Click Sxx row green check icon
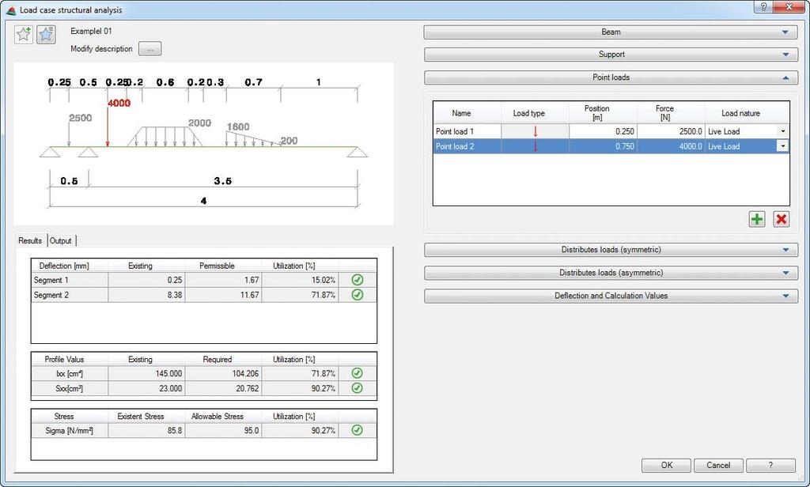 pos(357,388)
